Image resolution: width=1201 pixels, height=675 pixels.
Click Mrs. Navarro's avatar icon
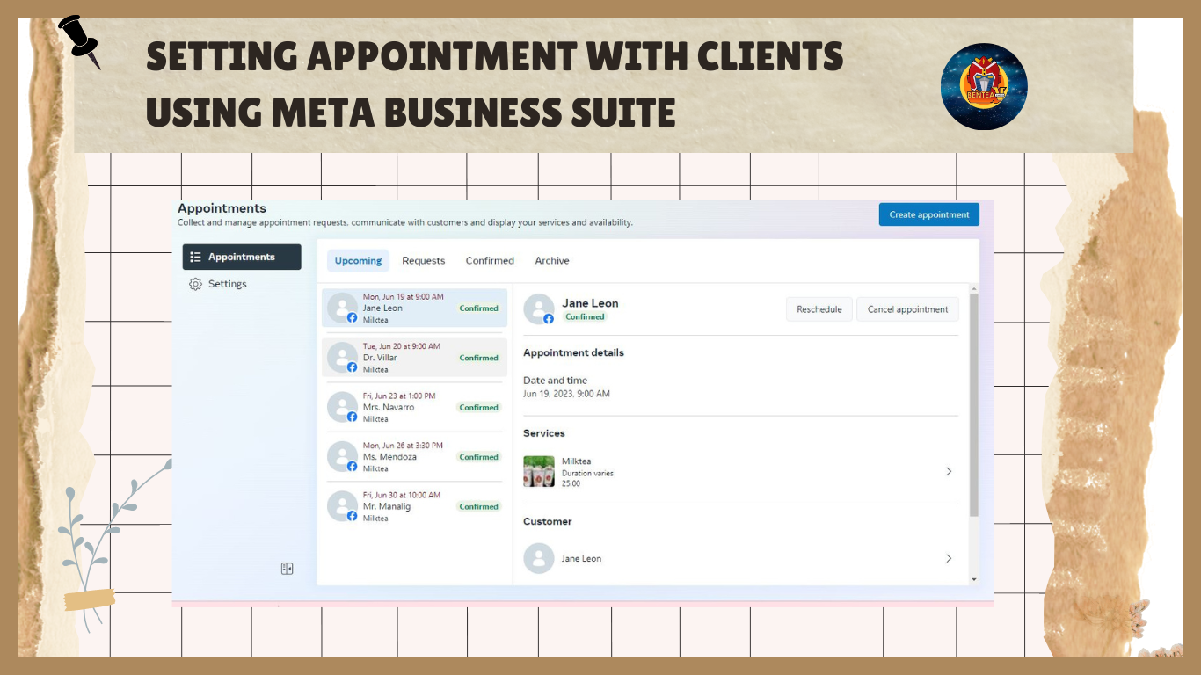[x=342, y=407]
